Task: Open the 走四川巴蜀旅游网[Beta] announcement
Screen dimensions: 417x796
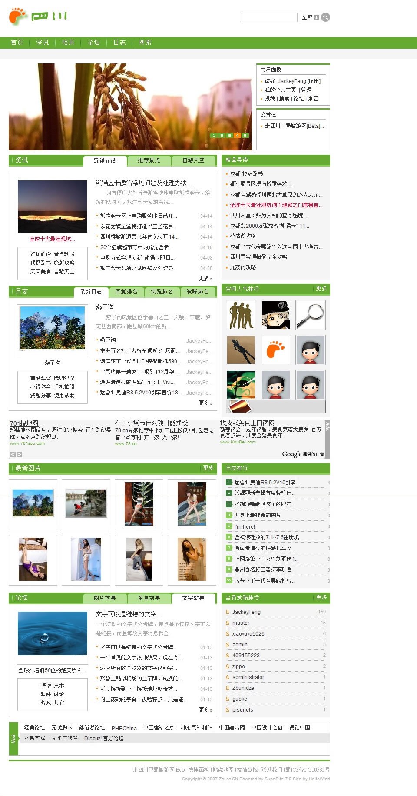Action: pos(294,126)
